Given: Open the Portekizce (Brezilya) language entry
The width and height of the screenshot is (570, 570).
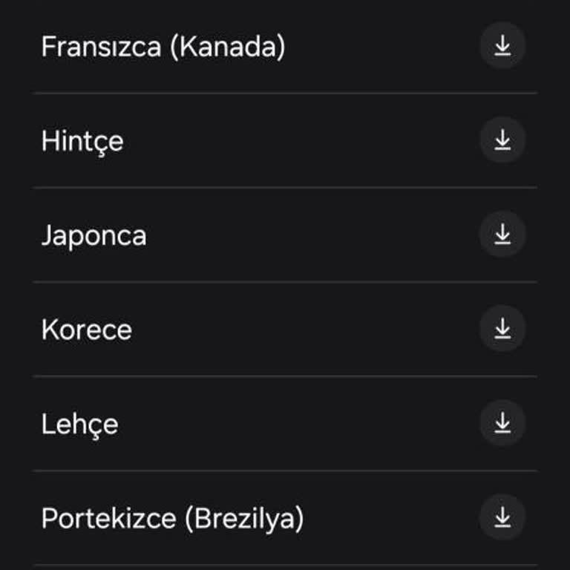Looking at the screenshot, I should (172, 518).
